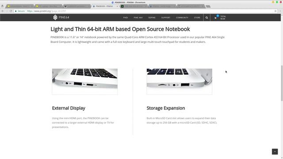
Task: Click the URL address bar
Action: click(145, 11)
